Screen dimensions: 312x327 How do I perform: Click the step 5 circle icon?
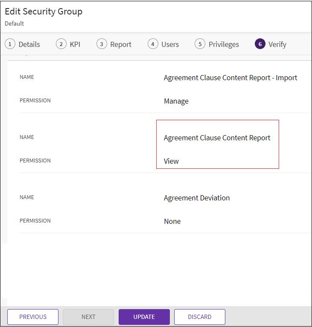click(200, 44)
